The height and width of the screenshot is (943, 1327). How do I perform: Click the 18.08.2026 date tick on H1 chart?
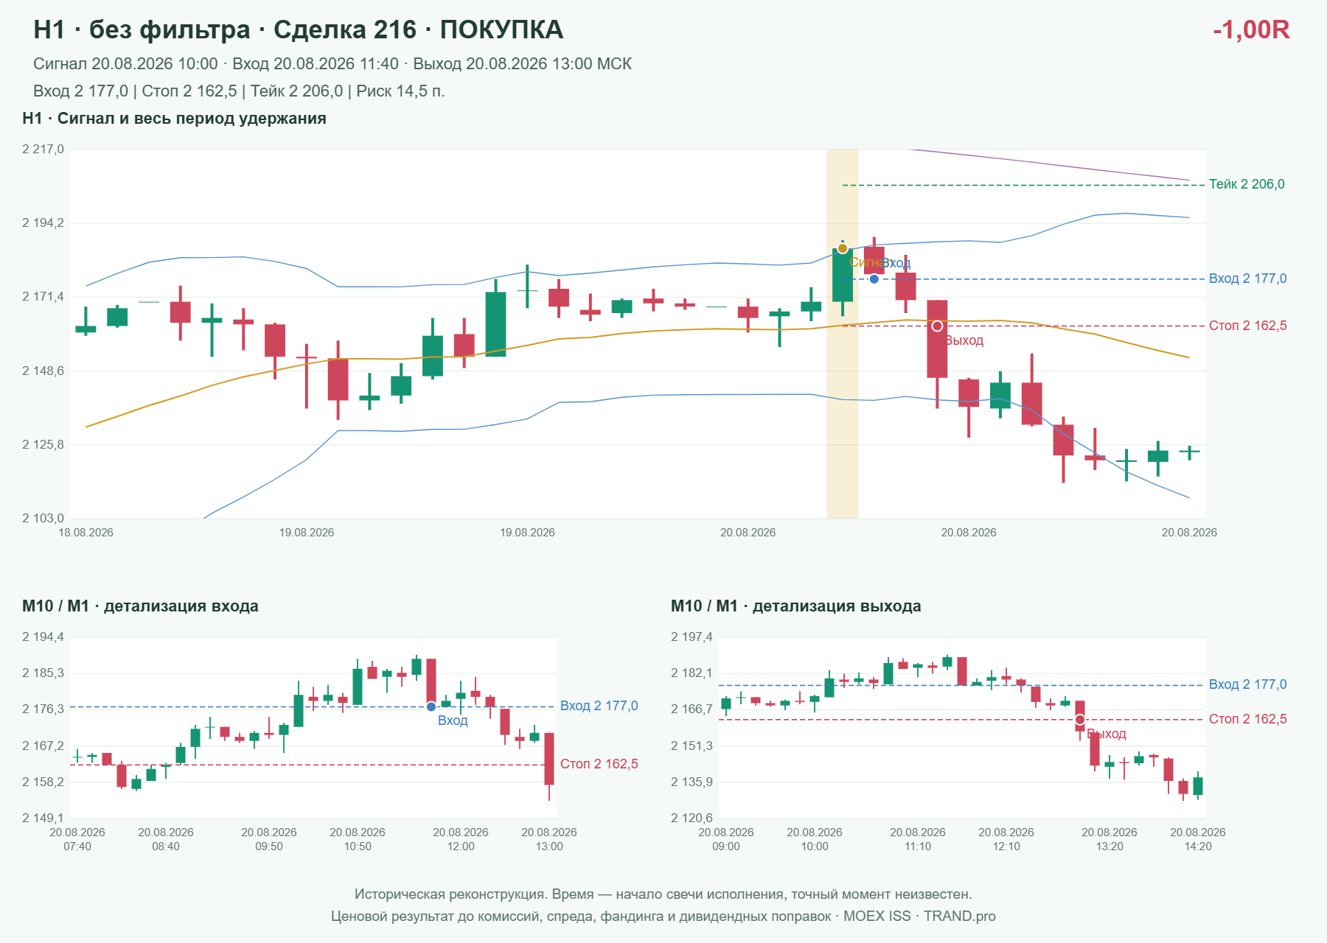(x=86, y=533)
